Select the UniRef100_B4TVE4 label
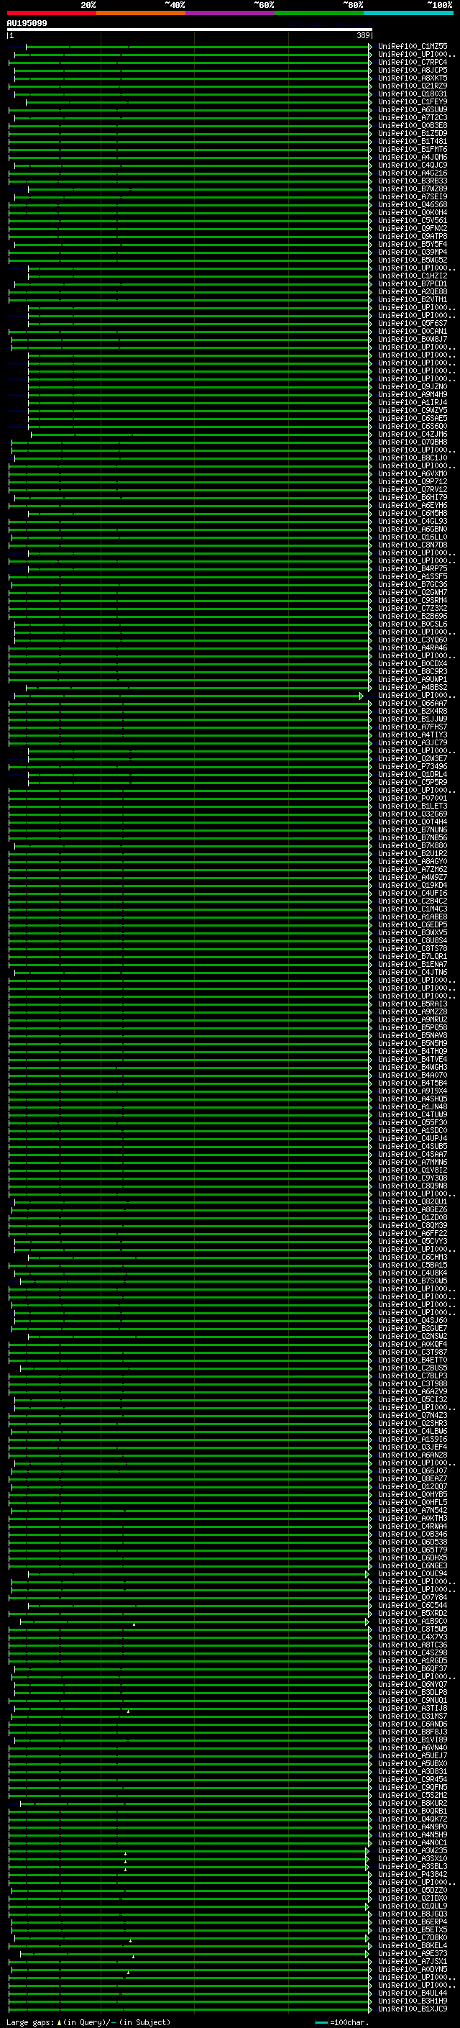Viewport: 460px width, 2028px height. coord(413,1059)
